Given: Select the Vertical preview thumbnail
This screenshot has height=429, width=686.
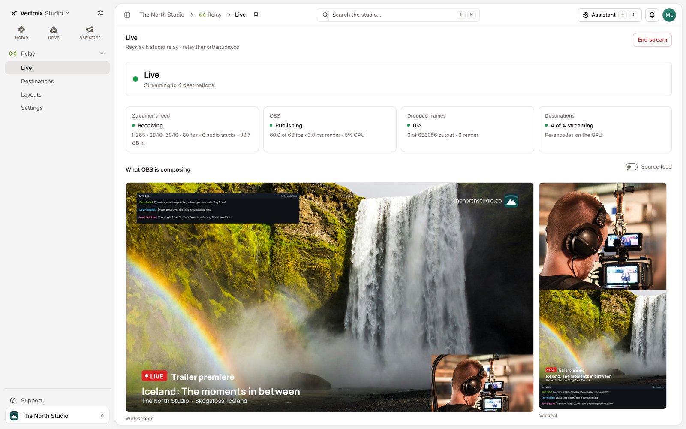Looking at the screenshot, I should (602, 296).
